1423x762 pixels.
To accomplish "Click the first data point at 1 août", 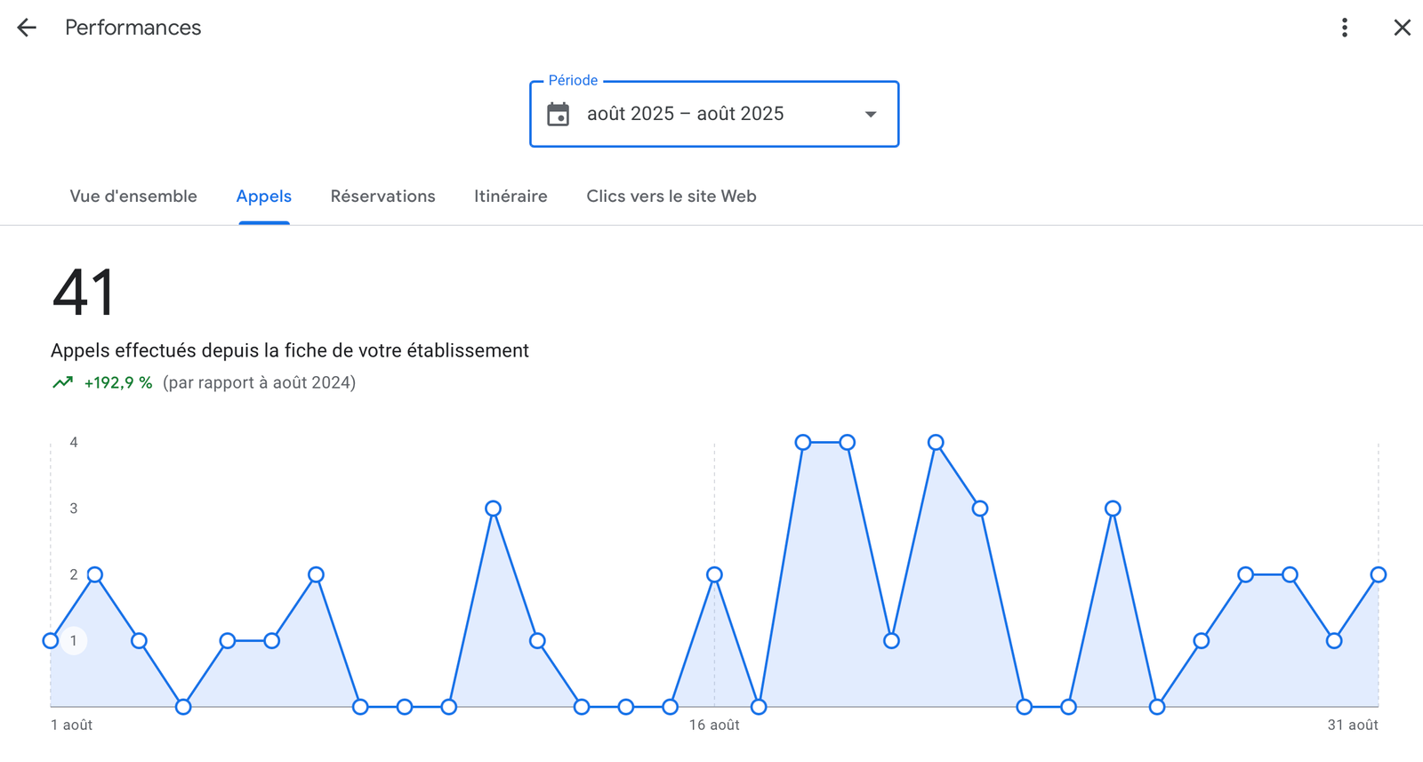I will (51, 640).
